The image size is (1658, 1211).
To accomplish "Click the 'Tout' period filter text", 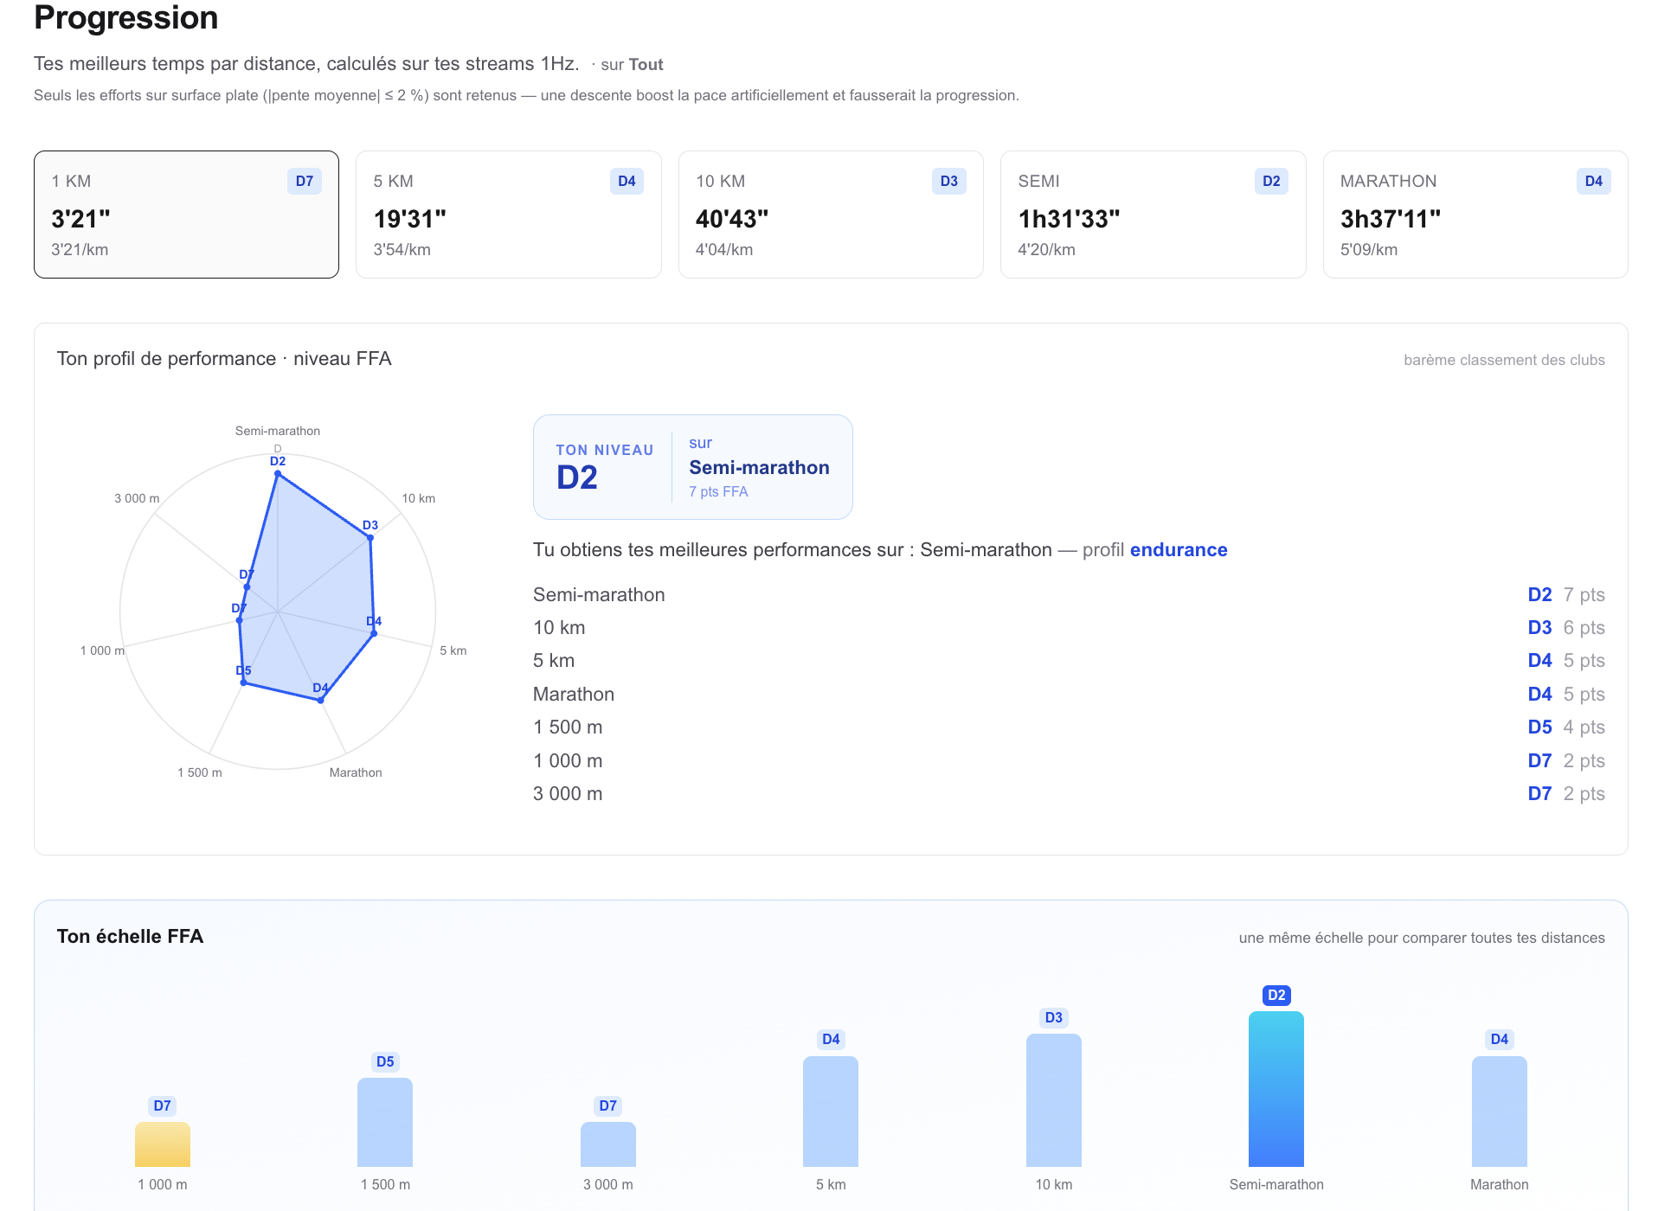I will pyautogui.click(x=646, y=65).
